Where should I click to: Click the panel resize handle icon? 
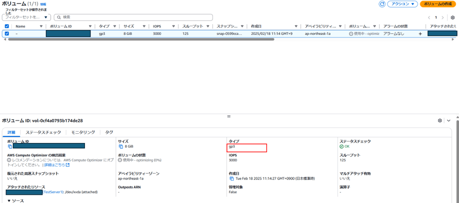point(229,116)
